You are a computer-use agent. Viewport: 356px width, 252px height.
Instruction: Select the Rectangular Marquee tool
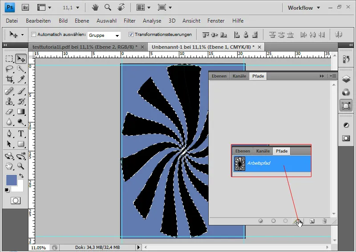pyautogui.click(x=9, y=59)
